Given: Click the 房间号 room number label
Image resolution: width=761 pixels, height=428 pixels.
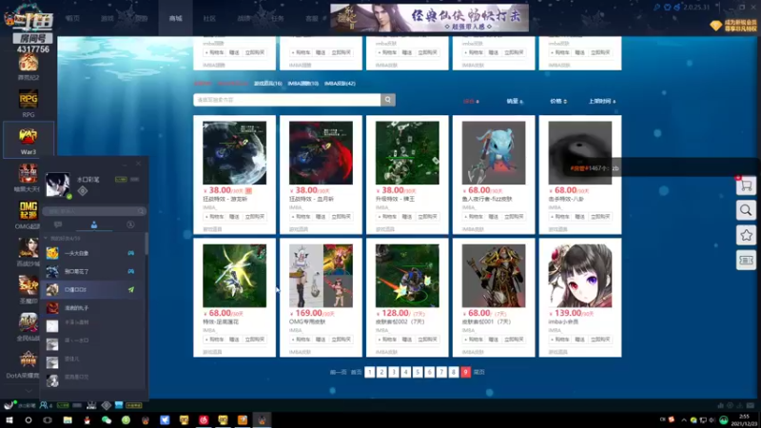Looking at the screenshot, I should (32, 38).
